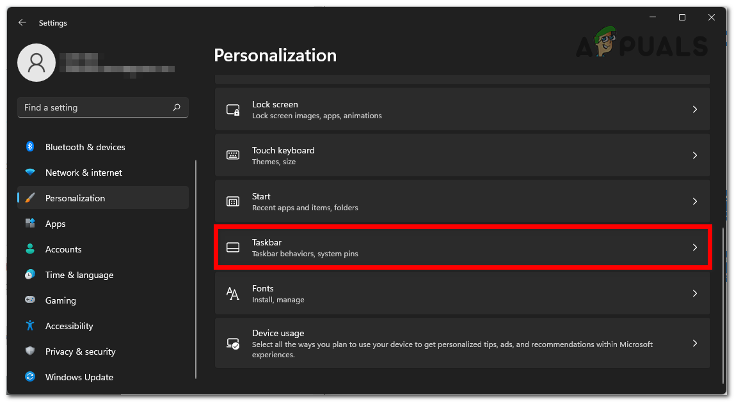Click the Fonts row icon
734x402 pixels.
(233, 293)
